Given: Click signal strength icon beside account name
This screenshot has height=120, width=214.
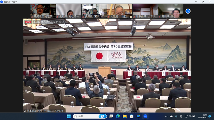Looking at the screenshot, I should click(25, 111).
